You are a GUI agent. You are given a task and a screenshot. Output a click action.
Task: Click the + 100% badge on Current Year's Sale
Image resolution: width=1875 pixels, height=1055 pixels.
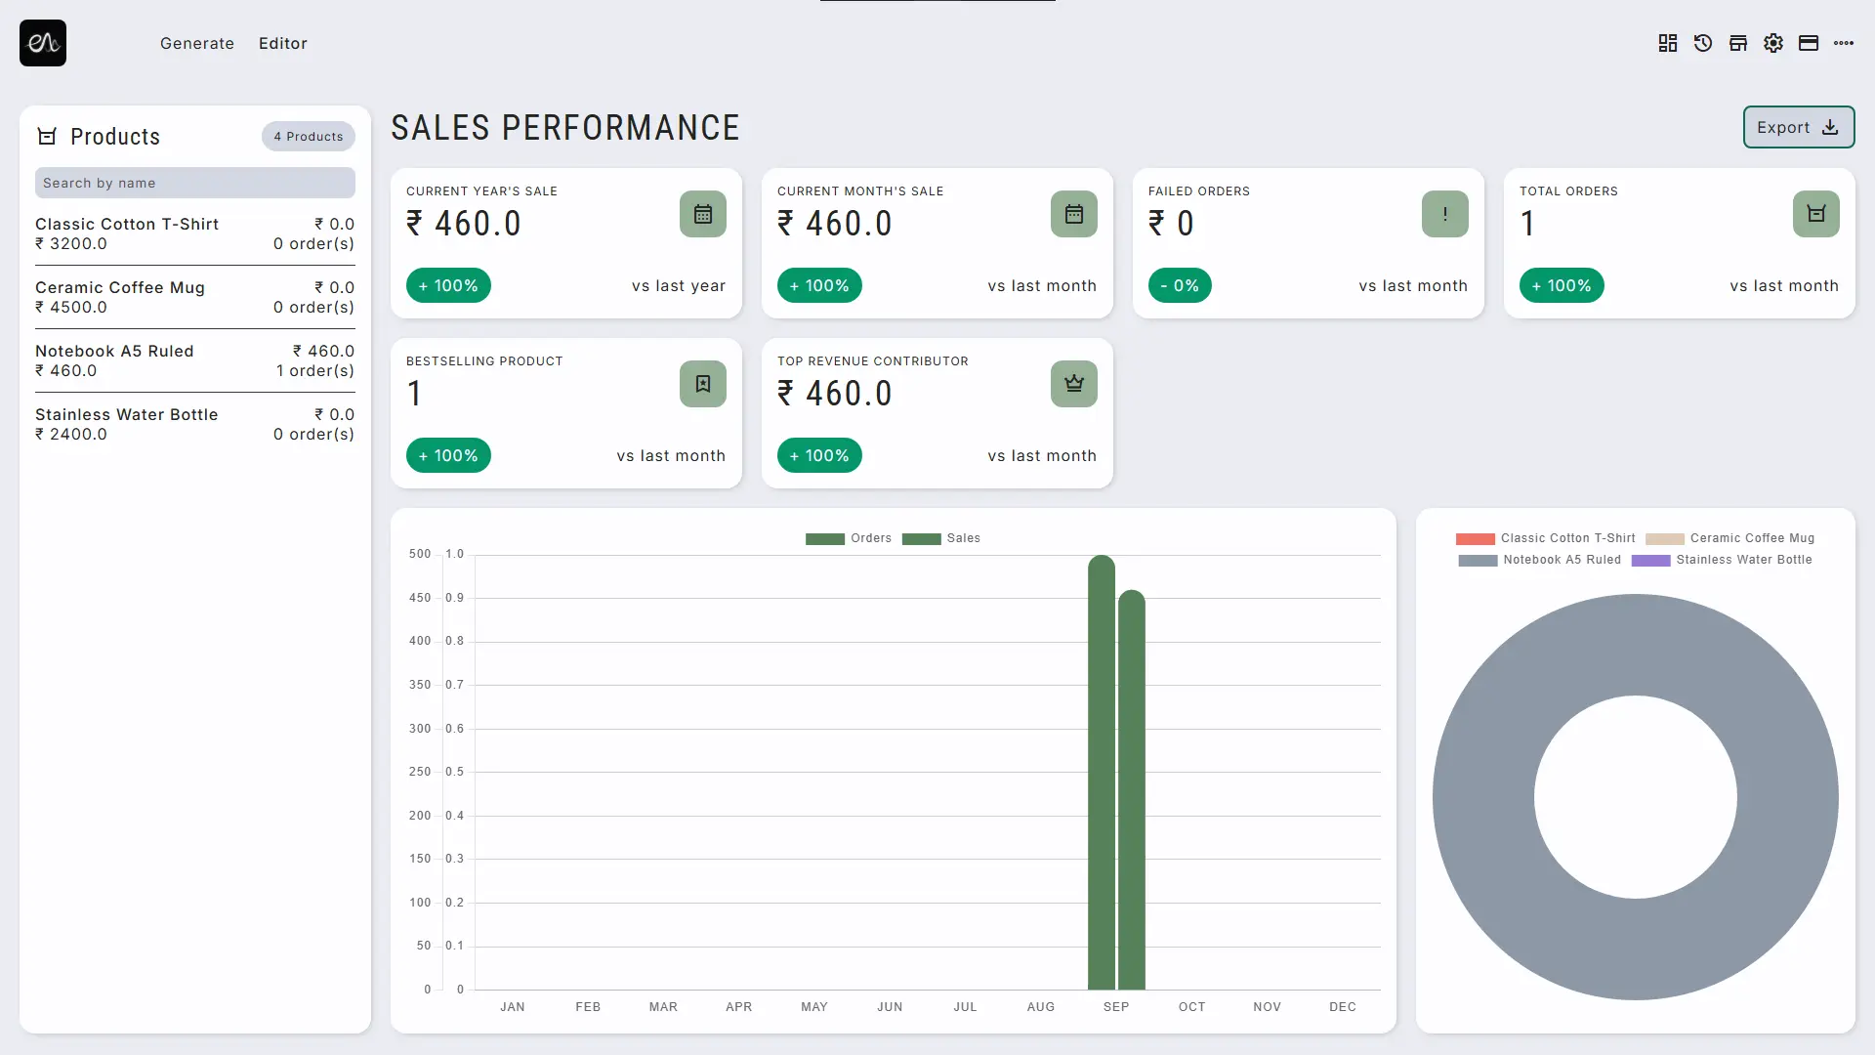pos(448,285)
